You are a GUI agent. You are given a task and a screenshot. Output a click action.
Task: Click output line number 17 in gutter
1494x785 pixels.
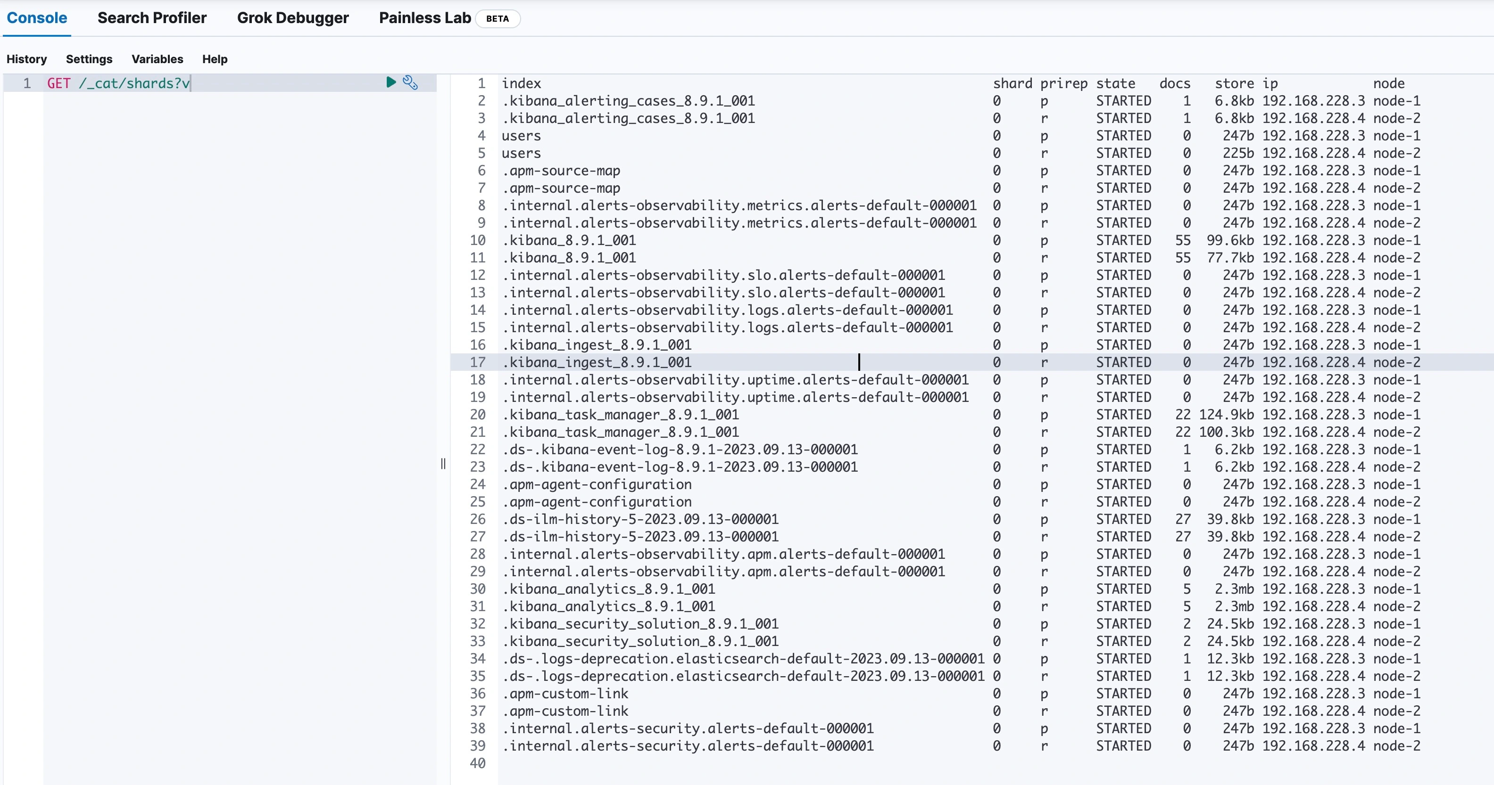(477, 363)
